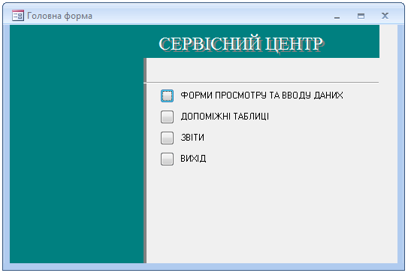Click the form icon in title bar

[18, 16]
